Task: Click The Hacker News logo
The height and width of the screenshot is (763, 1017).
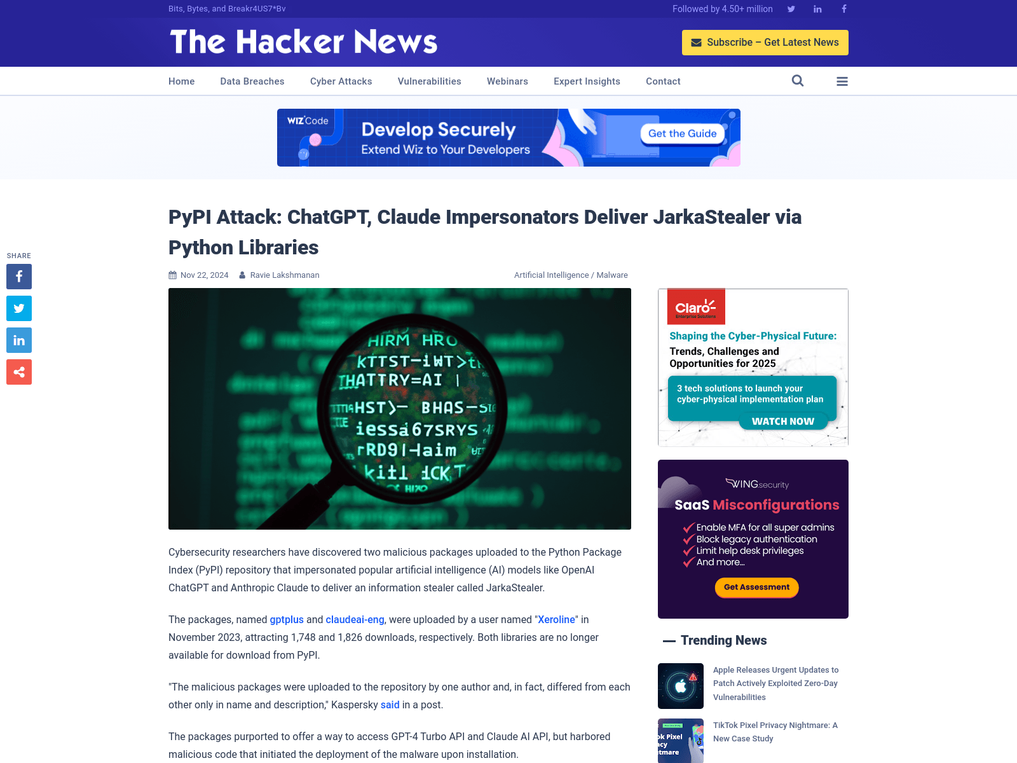Action: (304, 42)
